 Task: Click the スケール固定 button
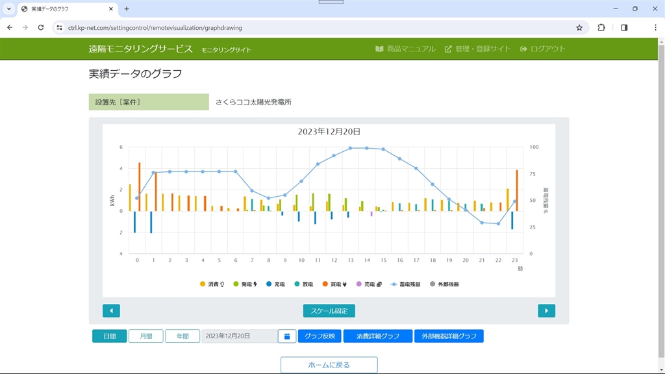[329, 311]
